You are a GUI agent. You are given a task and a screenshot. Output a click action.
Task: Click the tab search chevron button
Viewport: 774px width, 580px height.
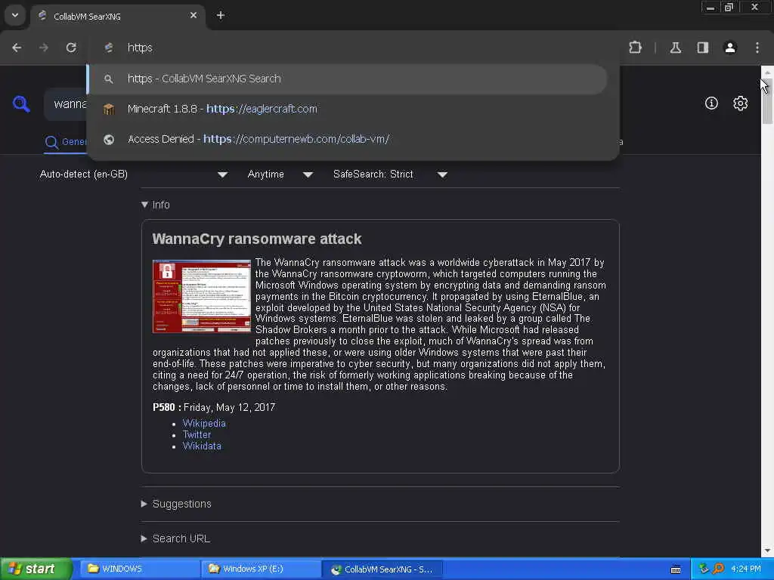[x=15, y=15]
